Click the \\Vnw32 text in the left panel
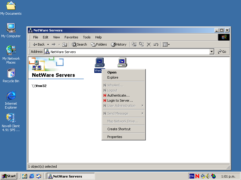 pyautogui.click(x=39, y=86)
